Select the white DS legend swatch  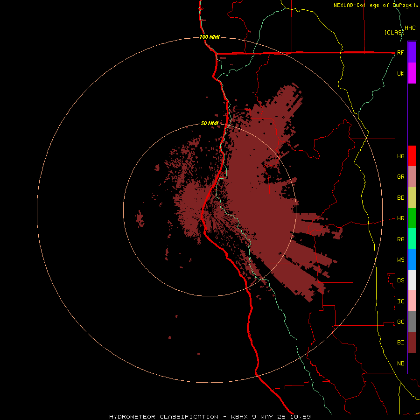(x=412, y=280)
